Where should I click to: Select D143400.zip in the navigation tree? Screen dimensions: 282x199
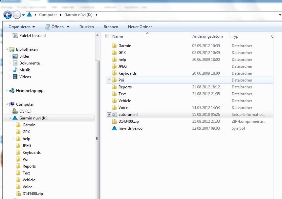click(x=33, y=194)
